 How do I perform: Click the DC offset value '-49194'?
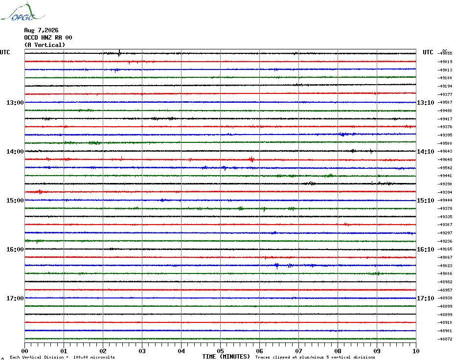[445, 86]
